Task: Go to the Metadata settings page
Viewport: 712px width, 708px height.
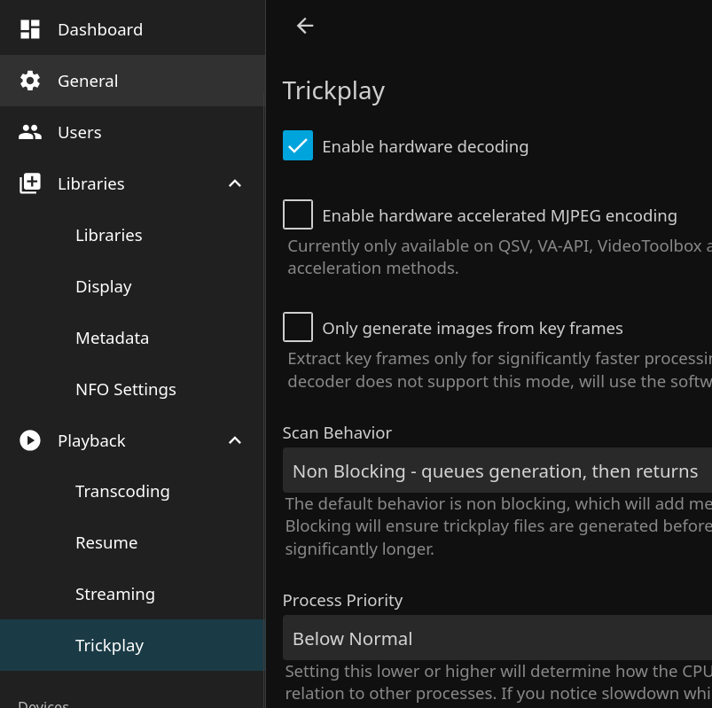Action: (112, 338)
